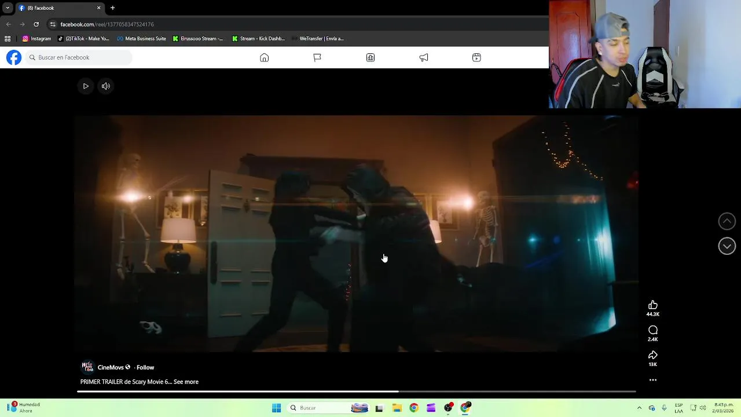Mute the reel audio with speaker icon
This screenshot has width=741, height=417.
coord(106,86)
